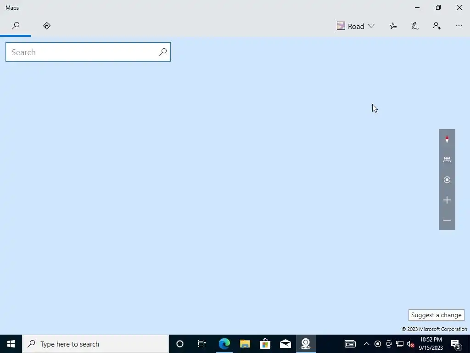
Task: Show my location on the map
Action: 447,180
